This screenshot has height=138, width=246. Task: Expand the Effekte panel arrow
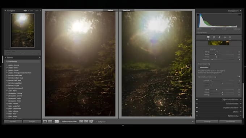point(241,112)
